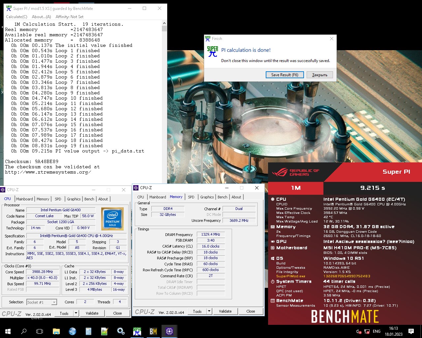Click the Super PI scrollbar up arrow
Viewport: 422px width, 338px height.
point(165,23)
